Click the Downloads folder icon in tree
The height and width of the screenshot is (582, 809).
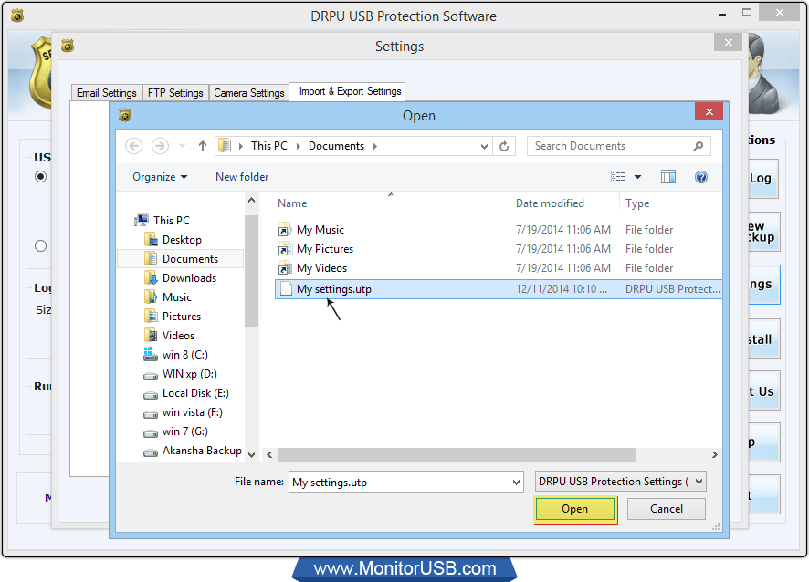151,278
